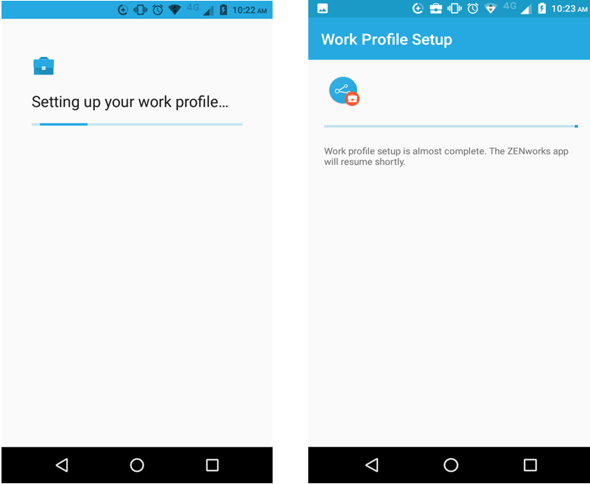The height and width of the screenshot is (484, 590).
Task: Tap battery charging icon in left status bar
Action: coord(223,9)
